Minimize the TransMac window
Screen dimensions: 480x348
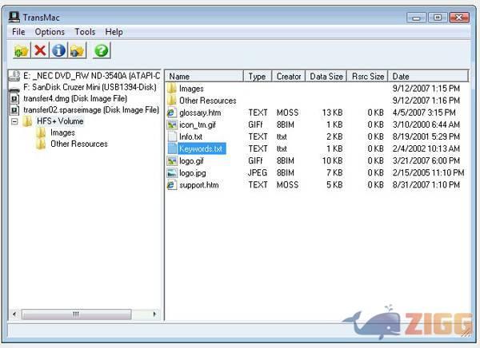coord(416,18)
